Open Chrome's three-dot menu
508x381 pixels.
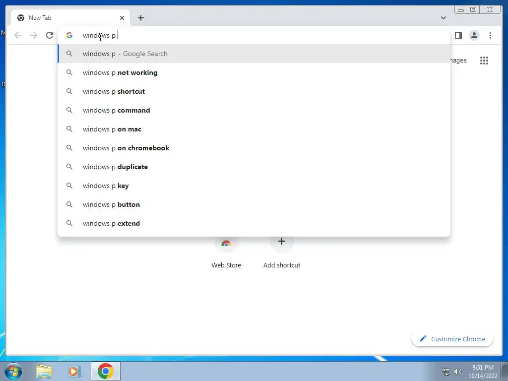pos(490,35)
